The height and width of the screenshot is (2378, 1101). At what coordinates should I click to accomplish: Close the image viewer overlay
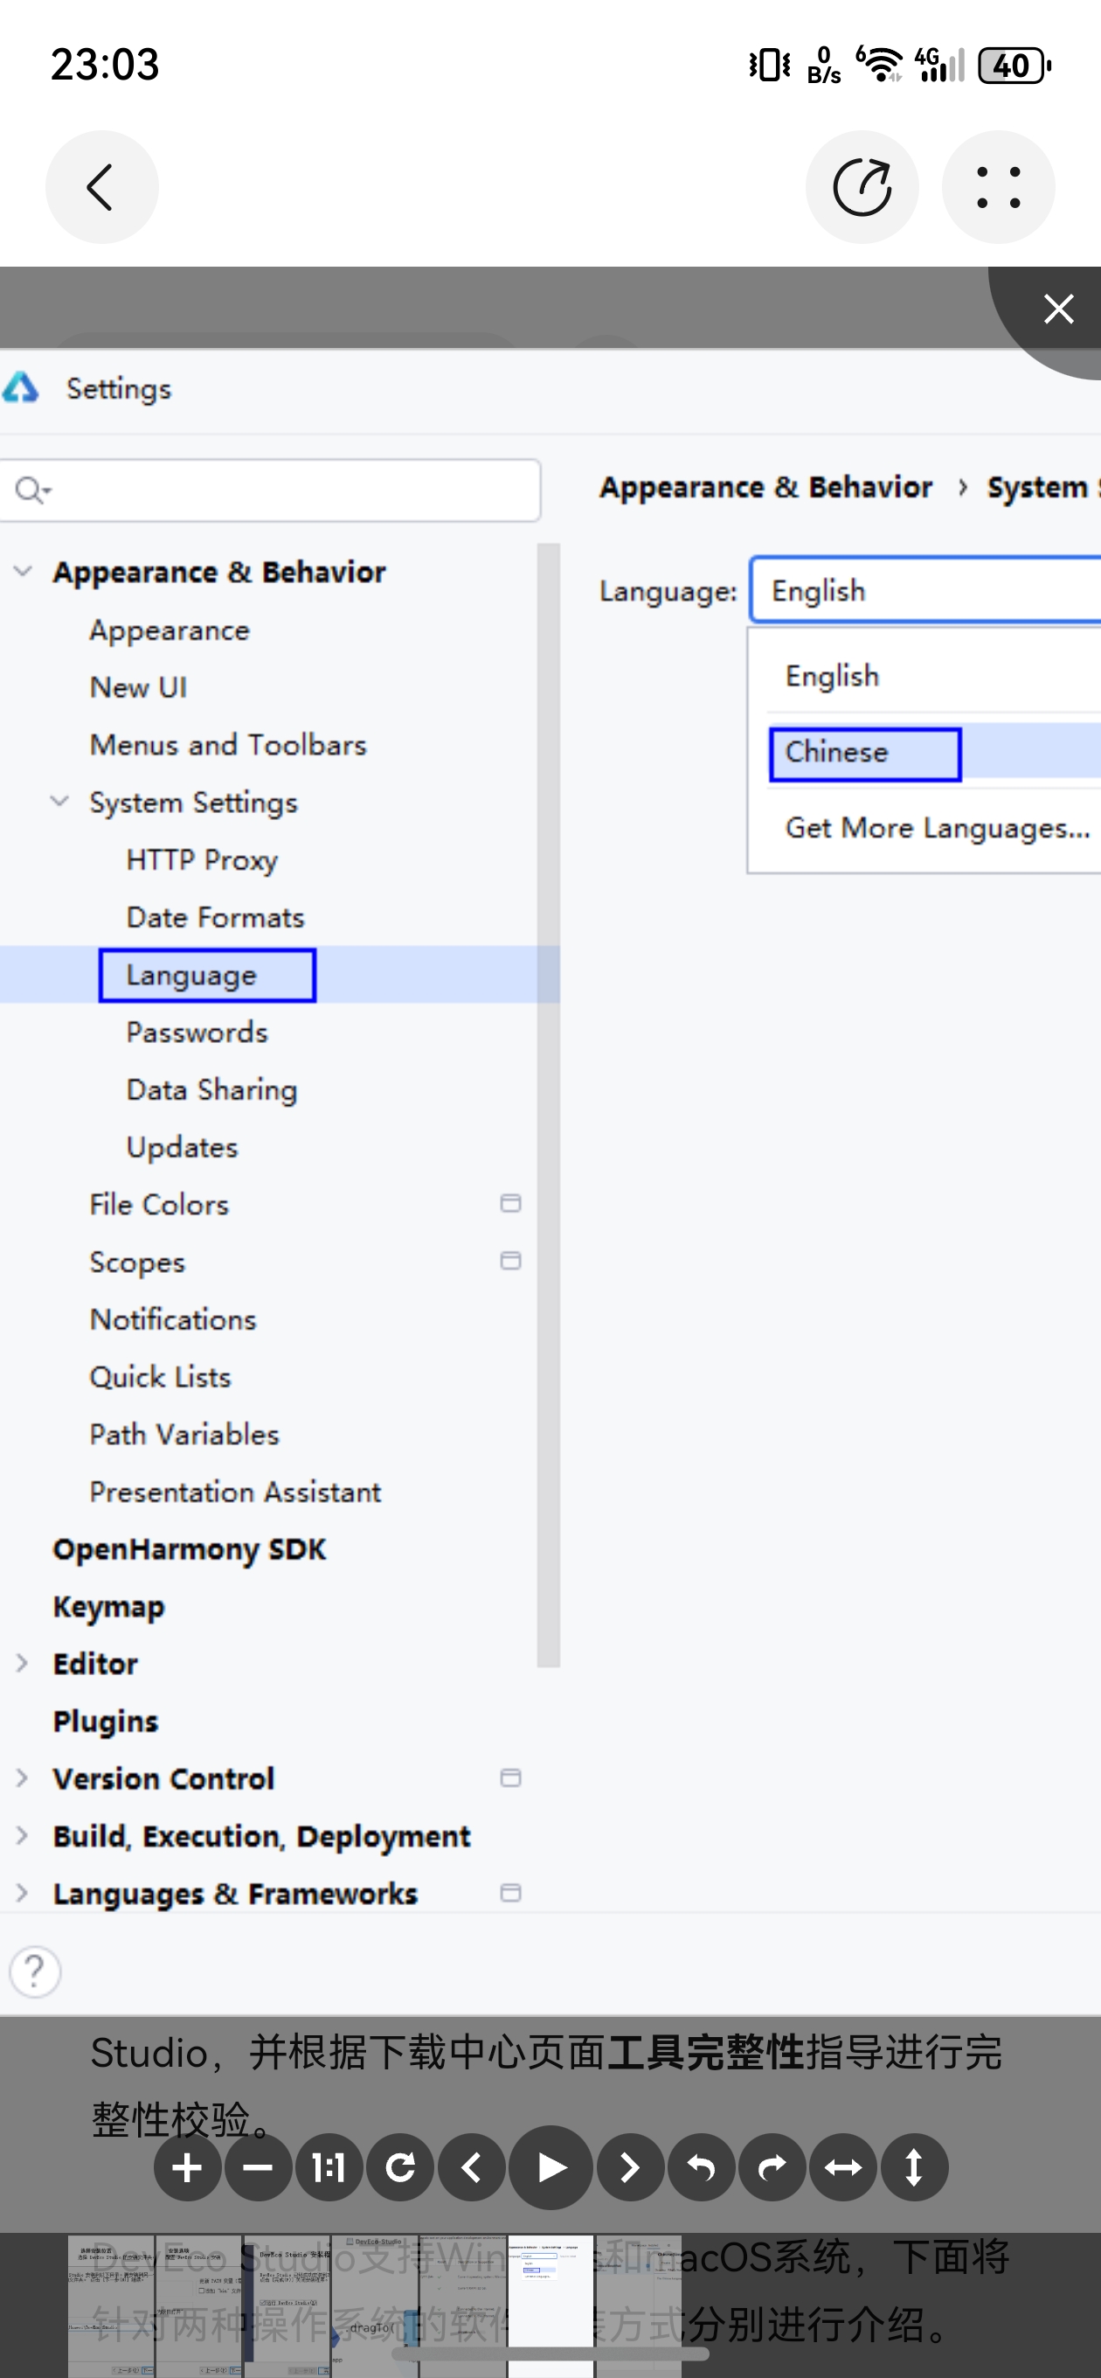click(1057, 309)
